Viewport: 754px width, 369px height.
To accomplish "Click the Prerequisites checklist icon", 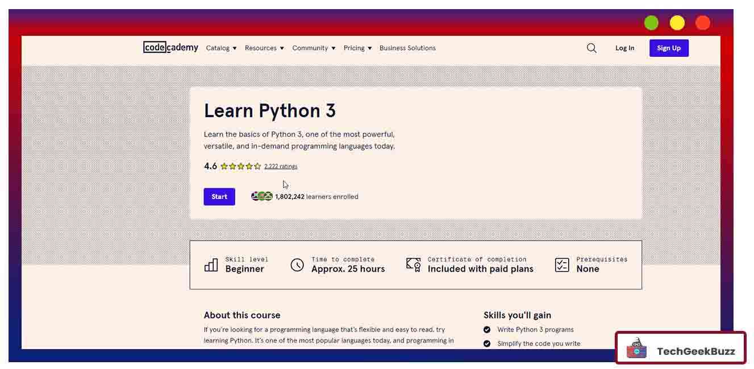I will 562,264.
